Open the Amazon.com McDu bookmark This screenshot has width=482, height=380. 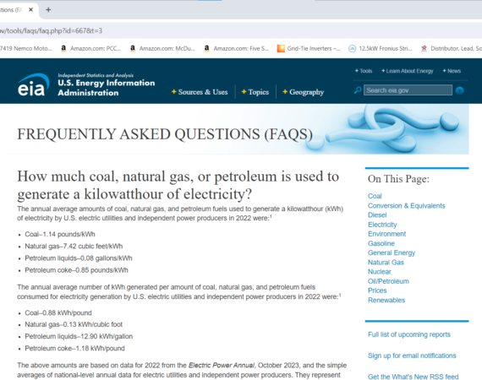(163, 48)
